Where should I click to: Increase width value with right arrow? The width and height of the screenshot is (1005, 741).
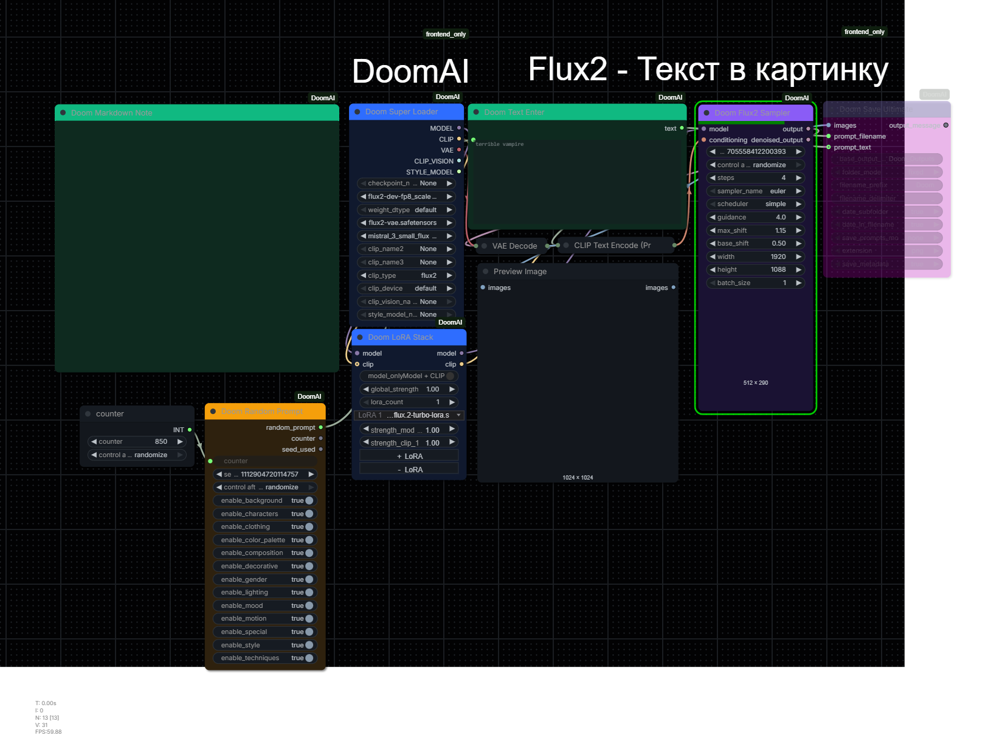click(x=799, y=257)
